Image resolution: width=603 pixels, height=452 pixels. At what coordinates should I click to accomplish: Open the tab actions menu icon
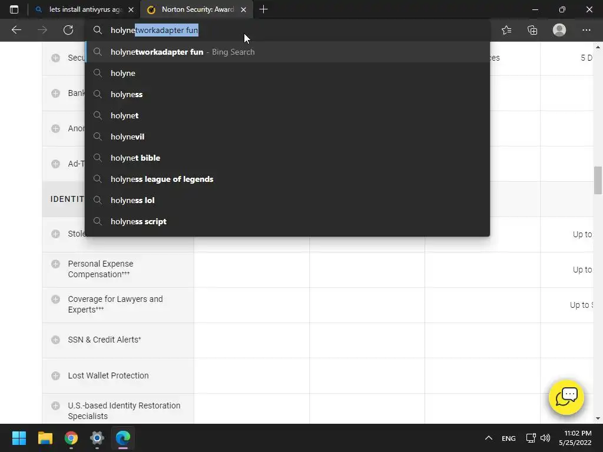click(14, 9)
